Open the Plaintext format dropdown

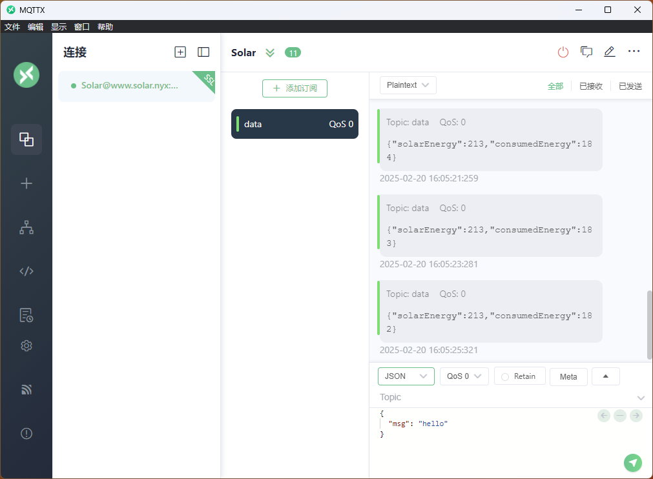click(408, 85)
